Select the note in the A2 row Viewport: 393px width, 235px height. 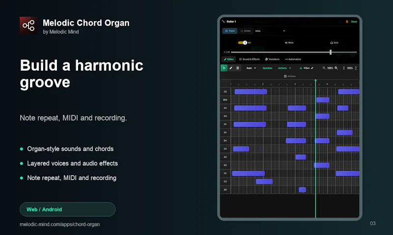[302, 190]
